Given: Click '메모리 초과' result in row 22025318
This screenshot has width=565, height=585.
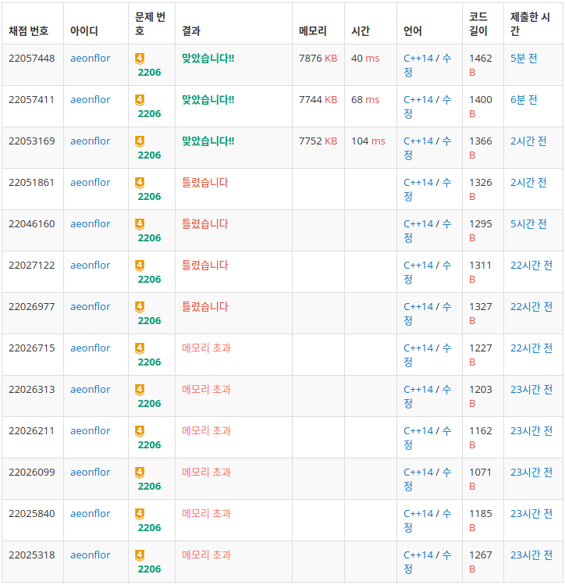Looking at the screenshot, I should coord(207,555).
